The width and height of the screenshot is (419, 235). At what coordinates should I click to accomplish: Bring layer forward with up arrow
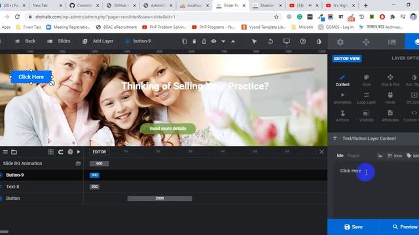pyautogui.click(x=233, y=41)
